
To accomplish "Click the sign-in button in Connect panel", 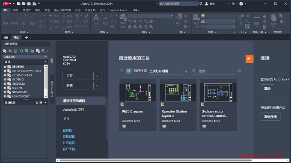I will point(267,88).
